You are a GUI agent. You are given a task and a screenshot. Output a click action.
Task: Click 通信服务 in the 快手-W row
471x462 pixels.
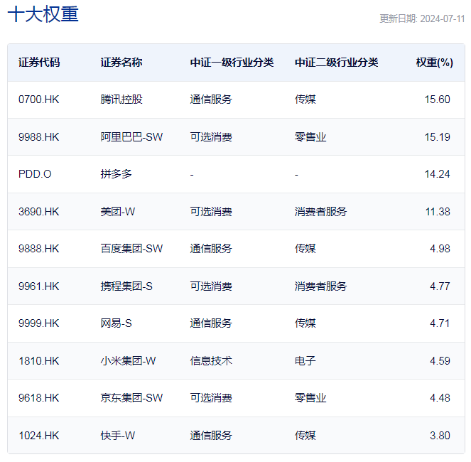211,435
